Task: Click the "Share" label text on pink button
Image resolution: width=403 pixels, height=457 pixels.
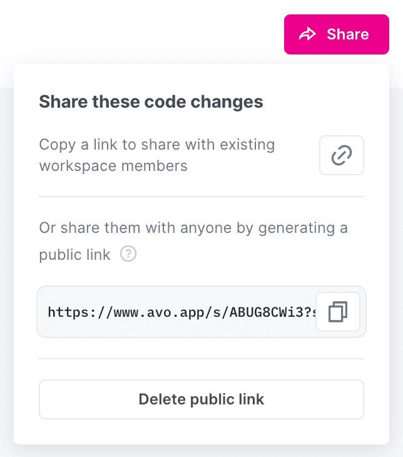Action: (x=348, y=34)
